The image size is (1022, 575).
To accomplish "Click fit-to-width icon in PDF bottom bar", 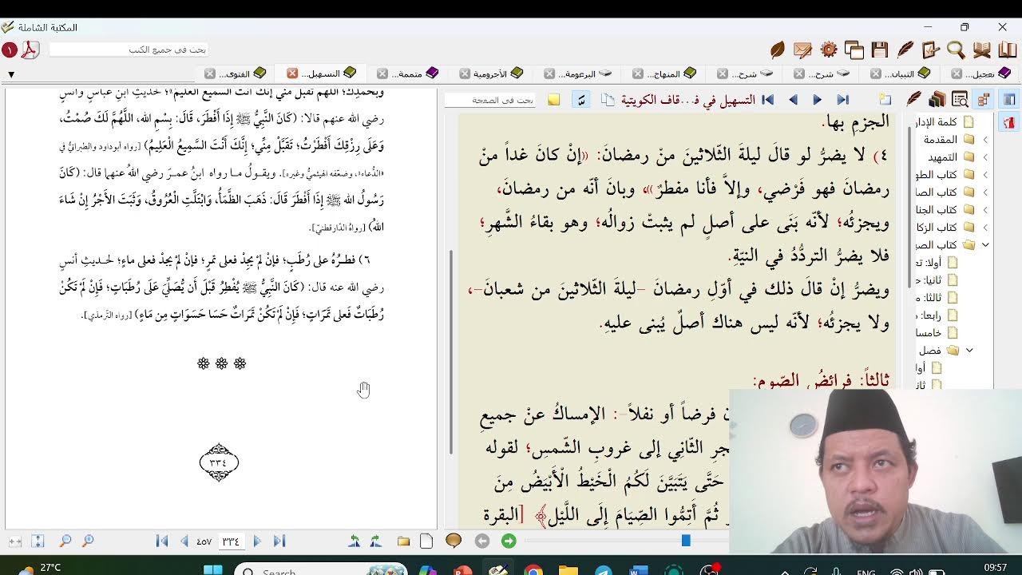I will (x=14, y=541).
